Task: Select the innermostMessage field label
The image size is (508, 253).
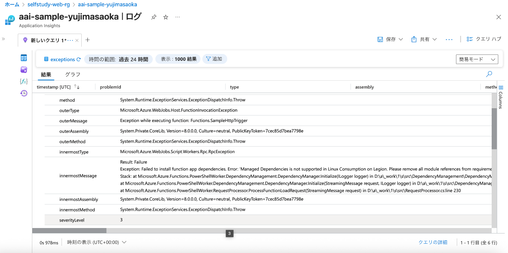Action: click(x=78, y=176)
